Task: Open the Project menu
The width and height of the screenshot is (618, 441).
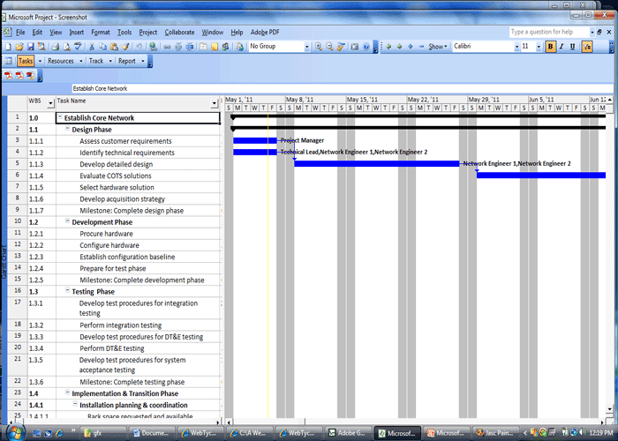Action: pos(147,33)
